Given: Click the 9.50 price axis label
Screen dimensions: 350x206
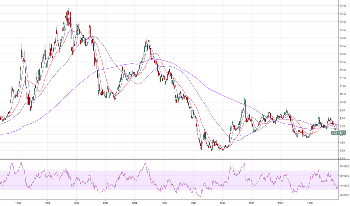Looking at the screenshot, I should (343, 110).
